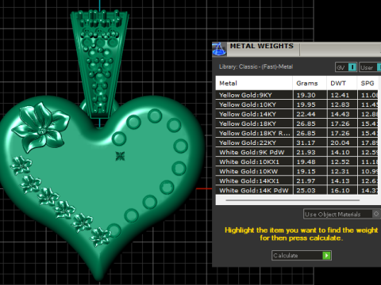Click the DWT column header
Screen dimensions: 381x285
[x=342, y=83]
